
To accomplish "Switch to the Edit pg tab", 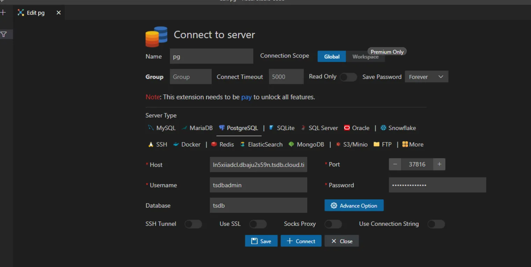I will [x=36, y=13].
